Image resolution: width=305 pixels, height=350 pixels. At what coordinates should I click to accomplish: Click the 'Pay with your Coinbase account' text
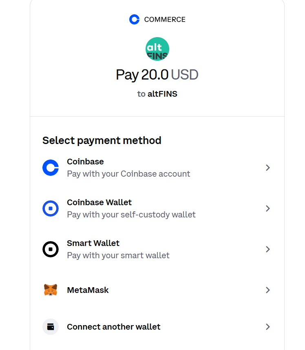[128, 174]
